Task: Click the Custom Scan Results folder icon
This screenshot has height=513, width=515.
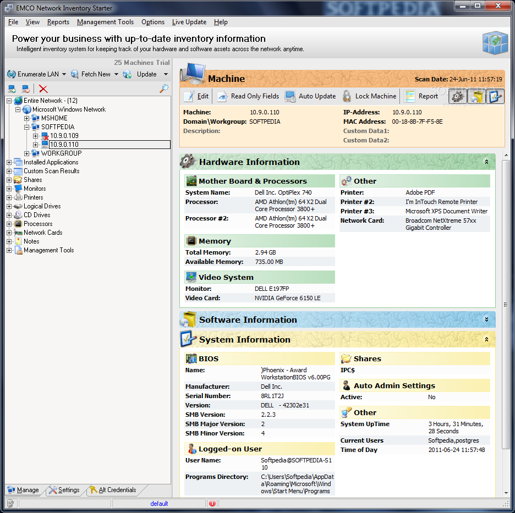Action: tap(18, 171)
